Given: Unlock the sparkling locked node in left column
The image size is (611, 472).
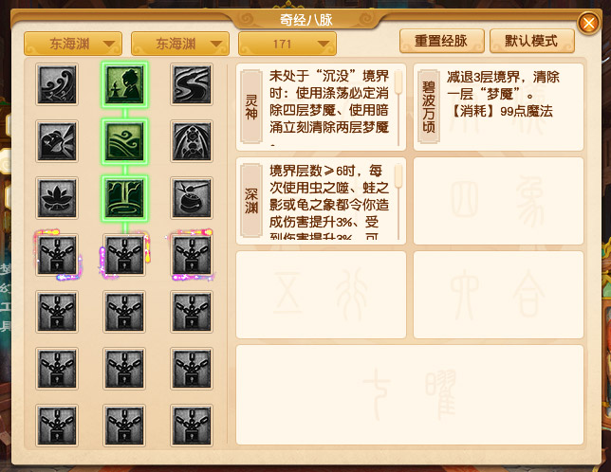Looking at the screenshot, I should [57, 255].
